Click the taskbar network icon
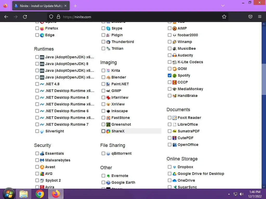This screenshot has height=199, width=266. coord(235,194)
